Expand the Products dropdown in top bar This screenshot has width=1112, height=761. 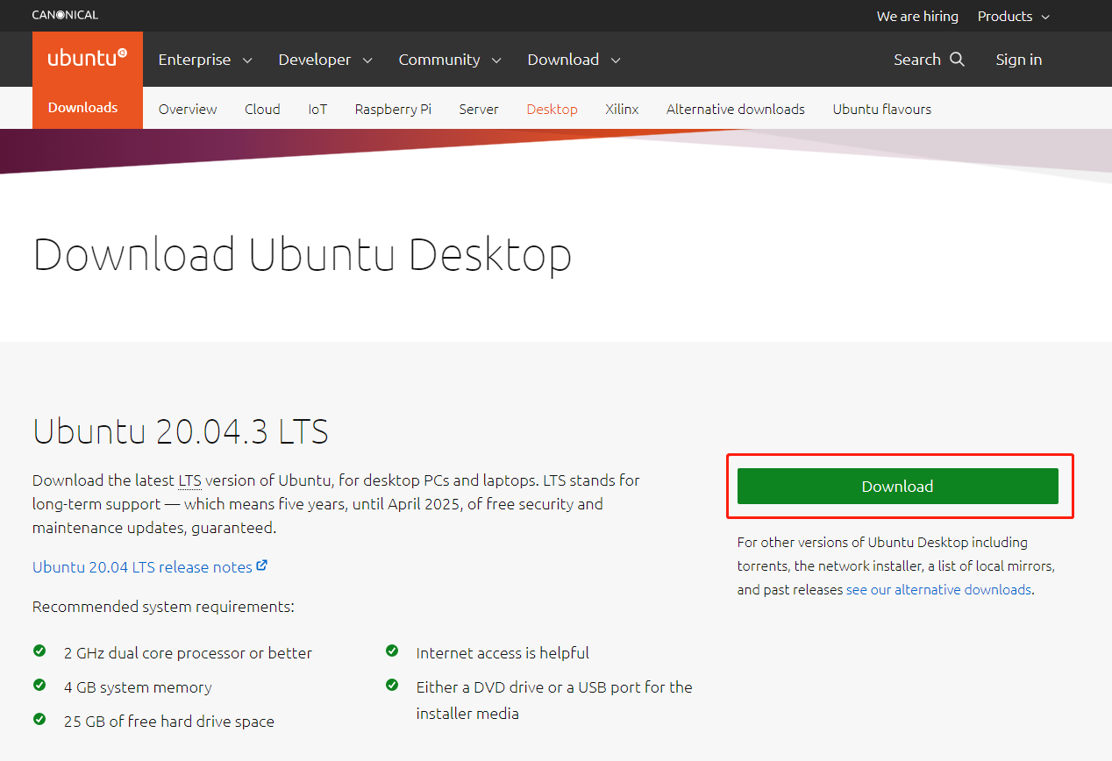1014,16
